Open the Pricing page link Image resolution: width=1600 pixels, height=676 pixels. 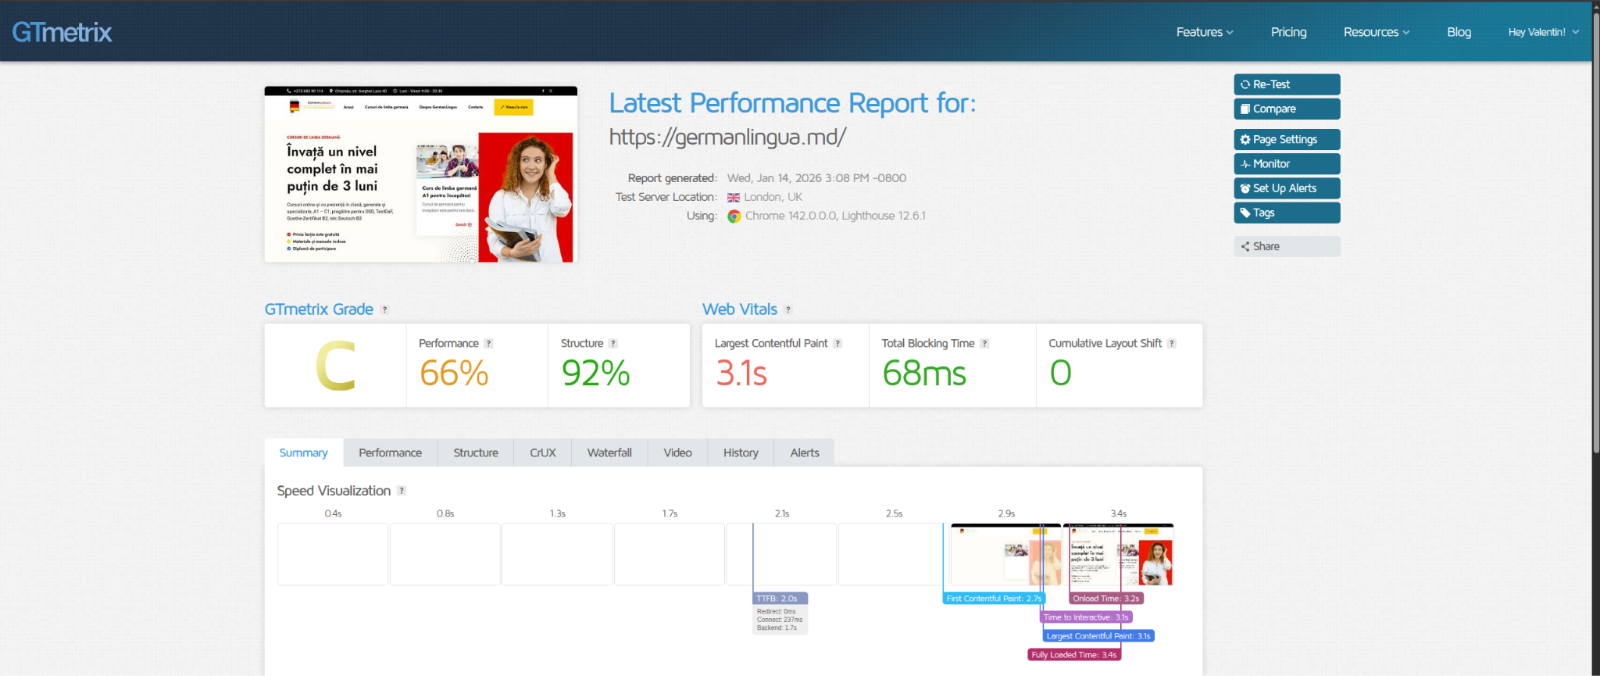(1288, 32)
